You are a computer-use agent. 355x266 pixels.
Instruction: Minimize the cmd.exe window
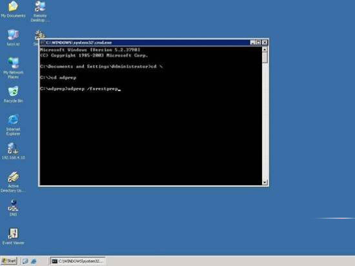pyautogui.click(x=252, y=43)
